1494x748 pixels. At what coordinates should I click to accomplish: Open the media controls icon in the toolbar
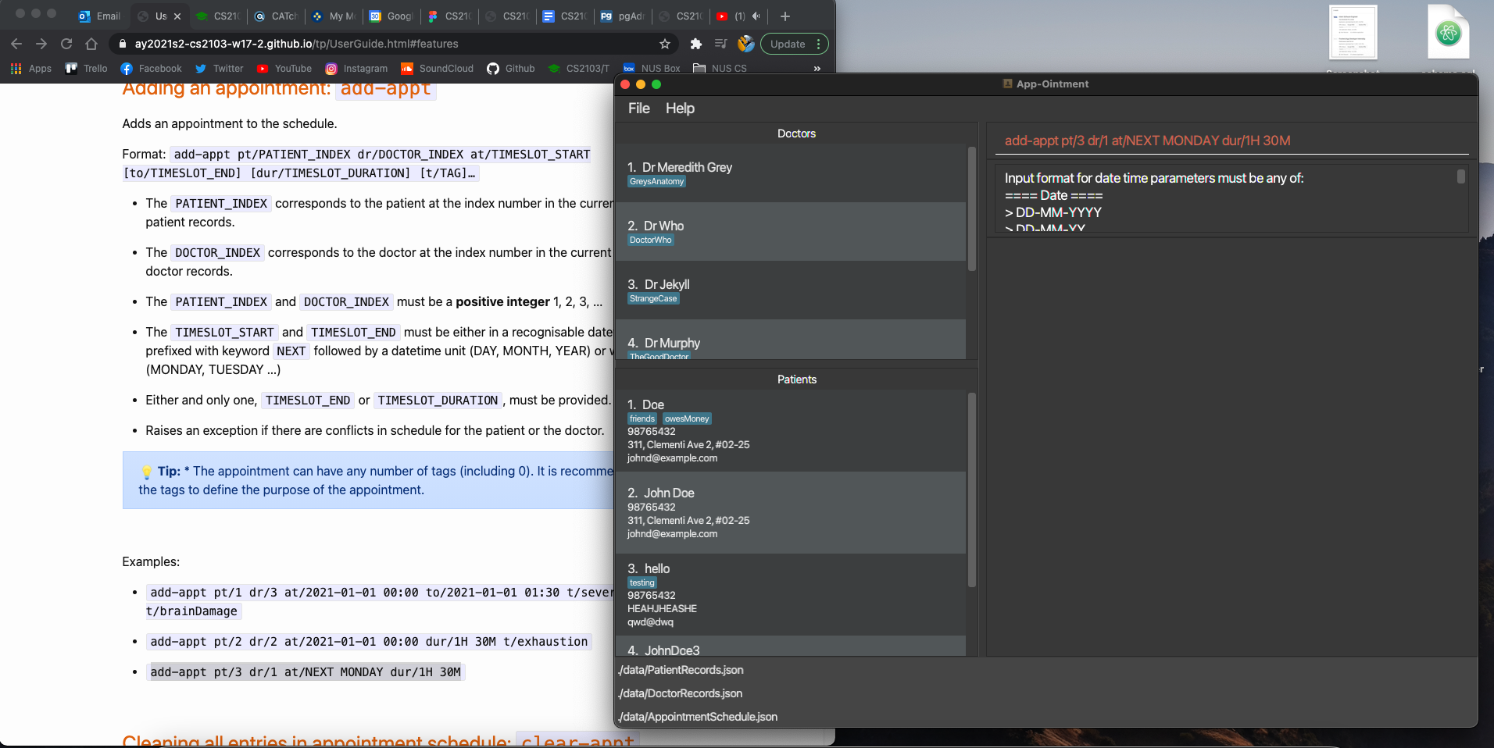[720, 44]
